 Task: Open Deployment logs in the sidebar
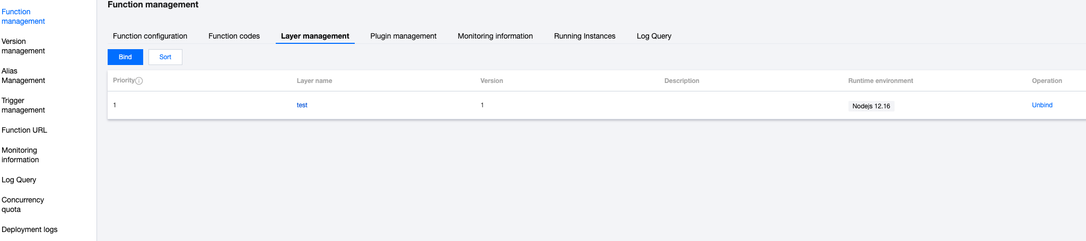click(x=30, y=229)
